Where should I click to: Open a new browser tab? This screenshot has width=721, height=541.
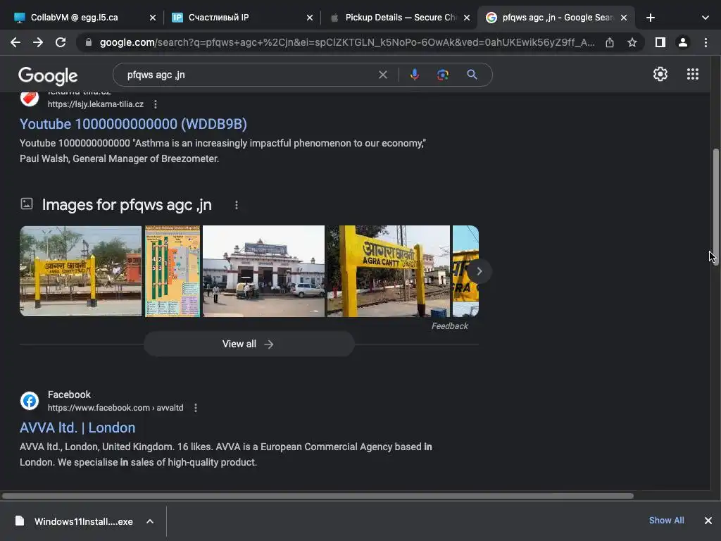click(x=650, y=18)
